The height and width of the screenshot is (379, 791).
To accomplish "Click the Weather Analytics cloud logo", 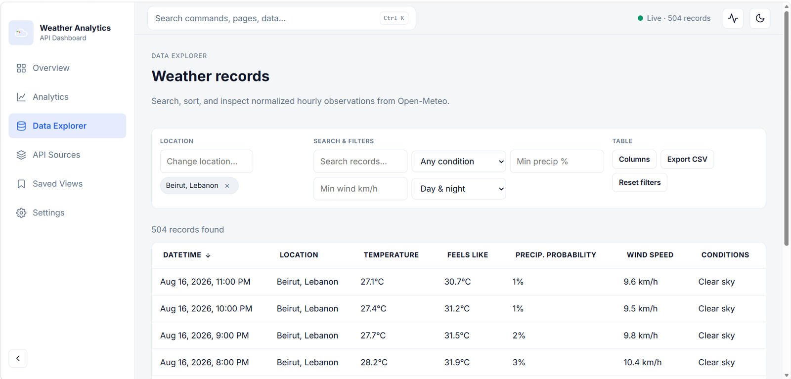I will (x=21, y=33).
